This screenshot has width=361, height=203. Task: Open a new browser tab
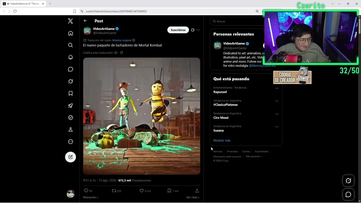coord(50,4)
